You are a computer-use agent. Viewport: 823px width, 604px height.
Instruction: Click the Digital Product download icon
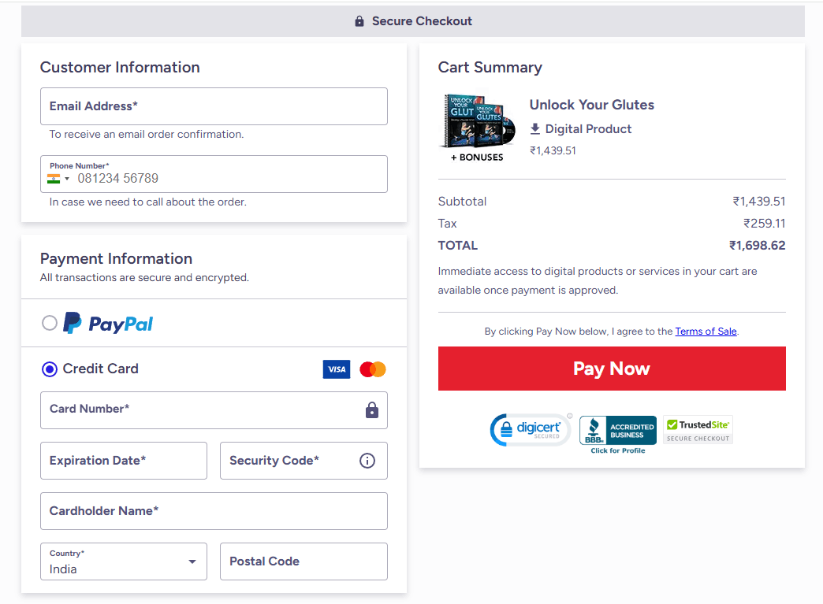535,128
